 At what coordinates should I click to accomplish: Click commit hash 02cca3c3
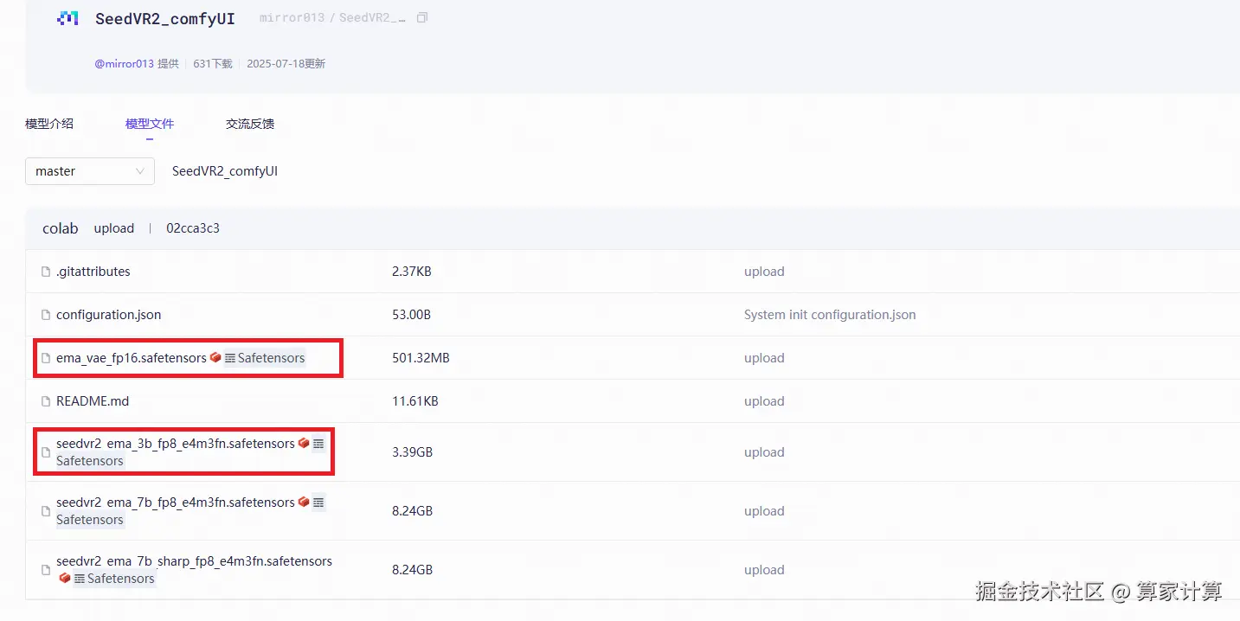(193, 228)
